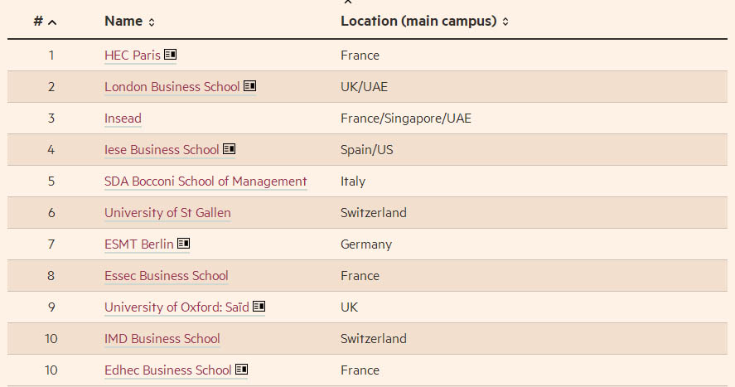Image resolution: width=735 pixels, height=387 pixels.
Task: Click the University of Oxford: Saïd profile icon
Action: click(x=259, y=306)
